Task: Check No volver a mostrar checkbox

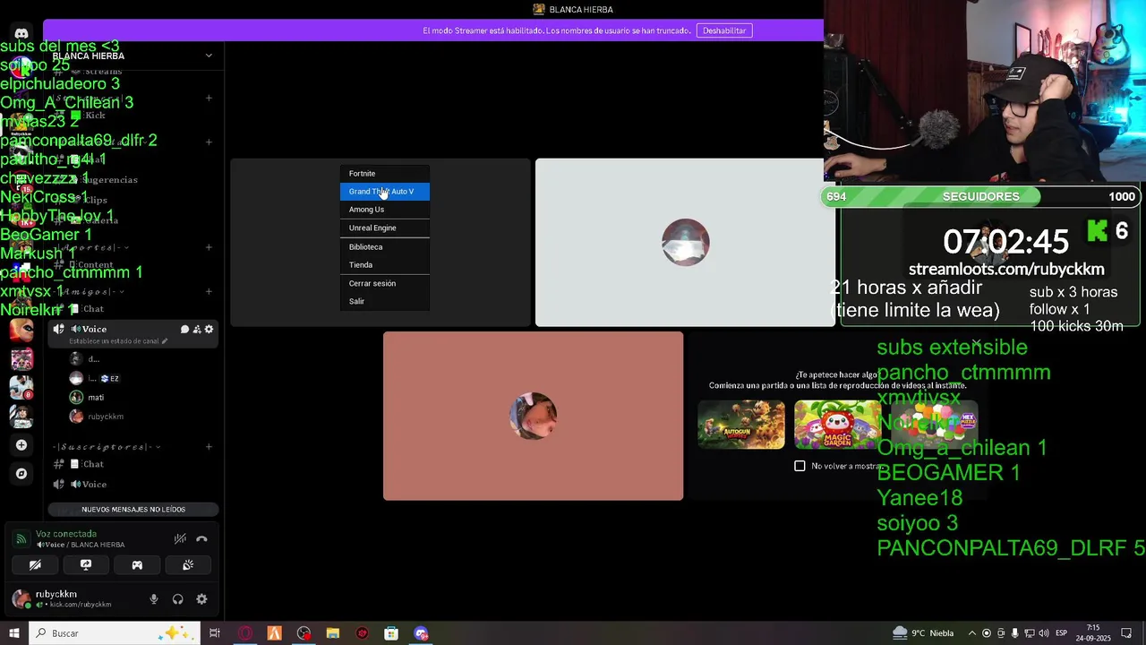Action: (x=800, y=466)
